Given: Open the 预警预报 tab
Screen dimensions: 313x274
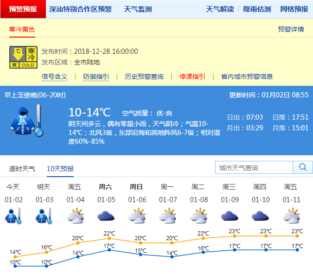Looking at the screenshot, I should coord(23,9).
